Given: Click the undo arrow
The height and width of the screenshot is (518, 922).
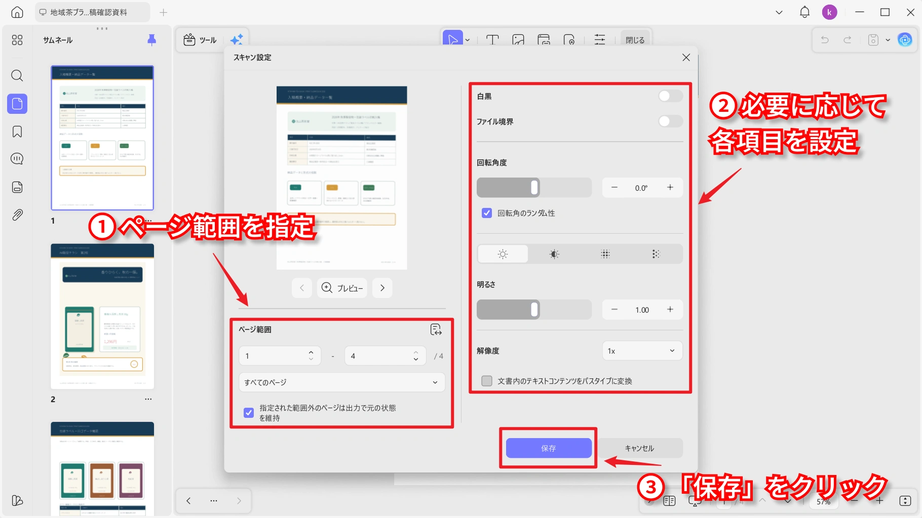Looking at the screenshot, I should (825, 39).
